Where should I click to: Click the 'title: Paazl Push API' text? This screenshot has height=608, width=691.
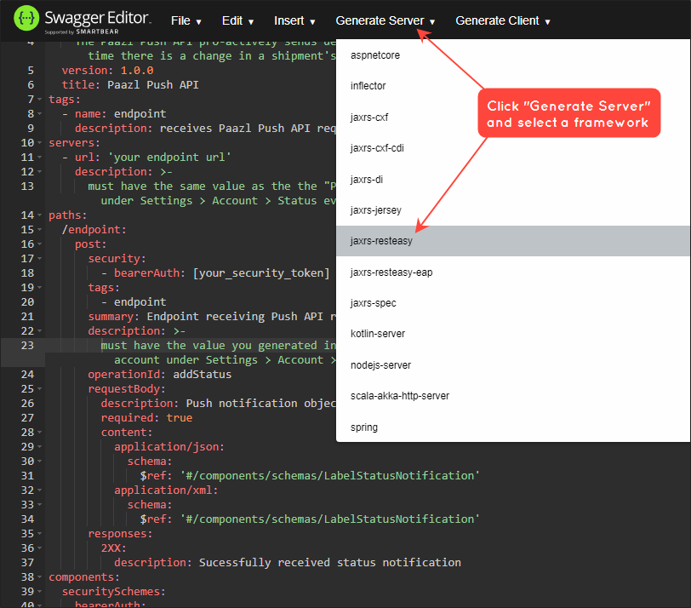click(x=130, y=85)
